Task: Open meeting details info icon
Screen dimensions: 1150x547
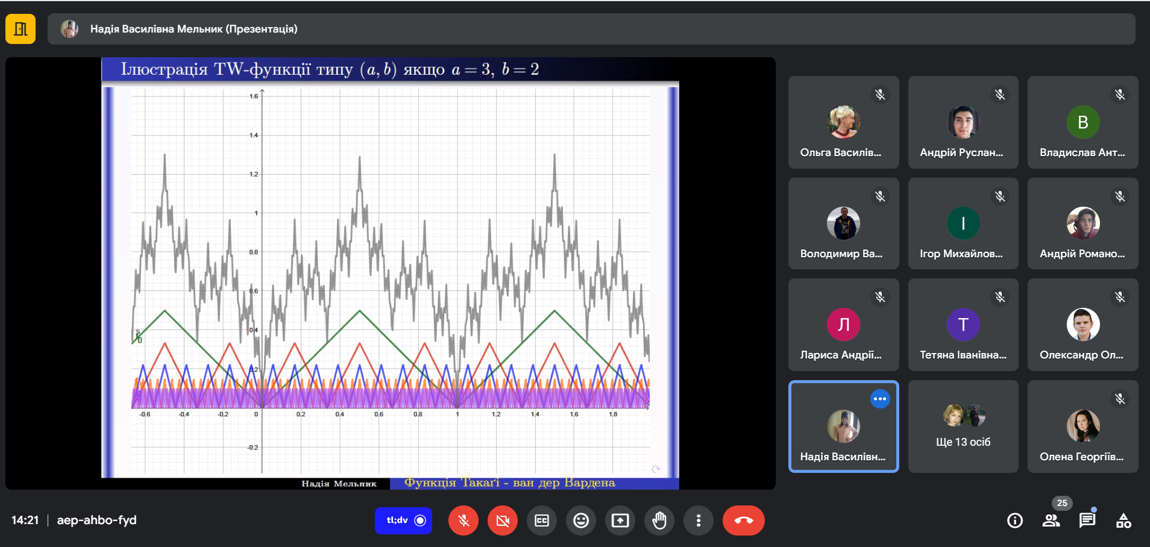Action: 1015,520
